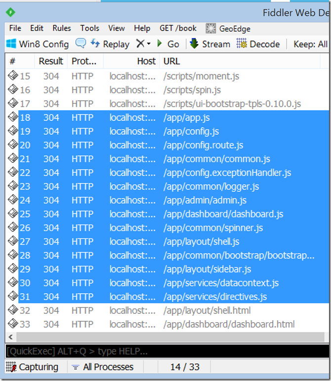
Task: Open the All Processes filter
Action: [103, 367]
